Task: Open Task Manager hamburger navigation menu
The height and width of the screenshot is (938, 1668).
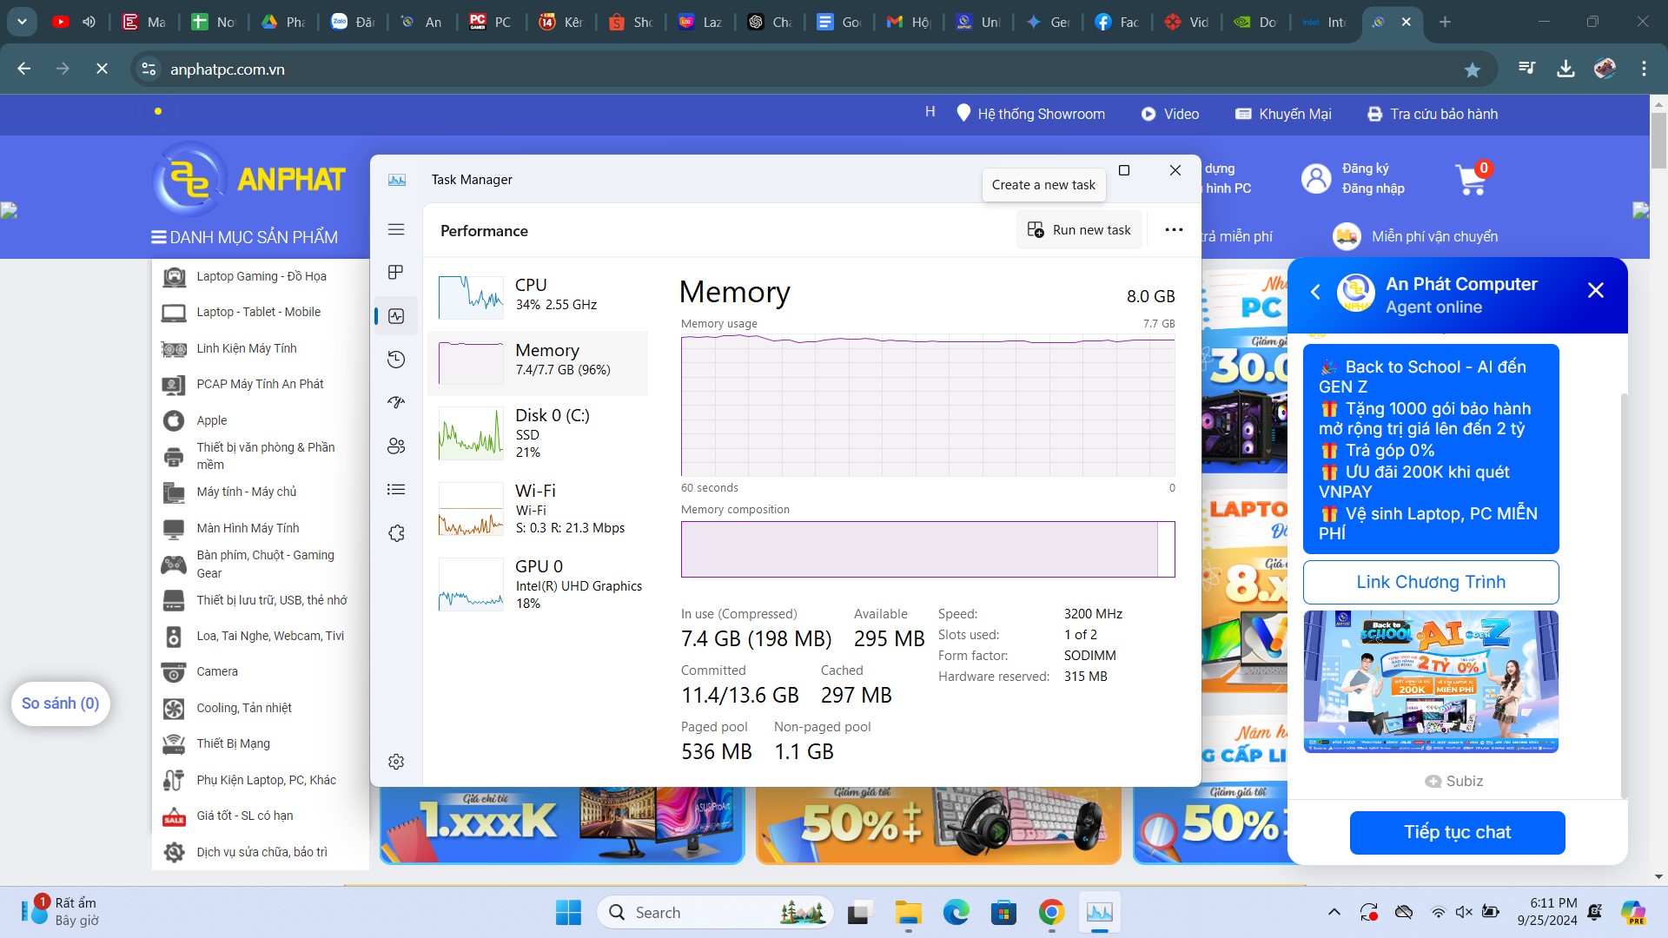Action: coord(396,230)
